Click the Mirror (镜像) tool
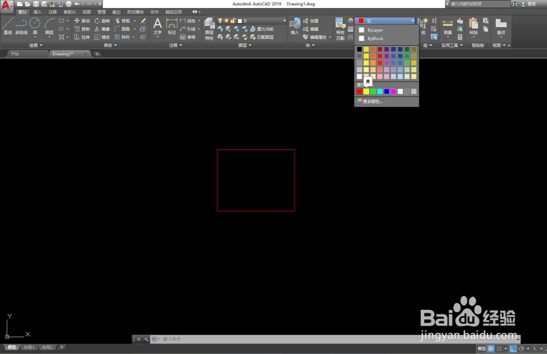 102,29
